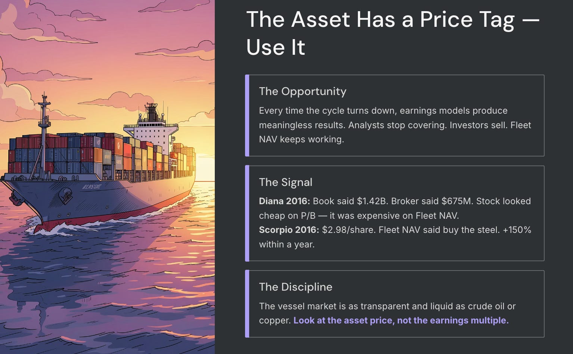This screenshot has height=354, width=573.
Task: Click the bold "Diana 2016:" label
Action: tap(285, 201)
